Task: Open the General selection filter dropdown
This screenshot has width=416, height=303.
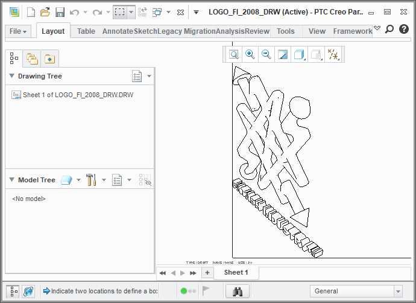Action: pyautogui.click(x=356, y=292)
